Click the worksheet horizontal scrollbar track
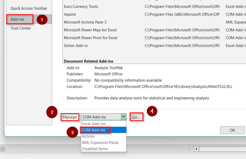This screenshot has width=246, height=159. click(222, 149)
